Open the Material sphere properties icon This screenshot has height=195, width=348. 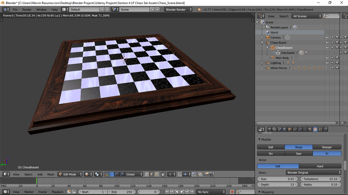[x=310, y=130]
